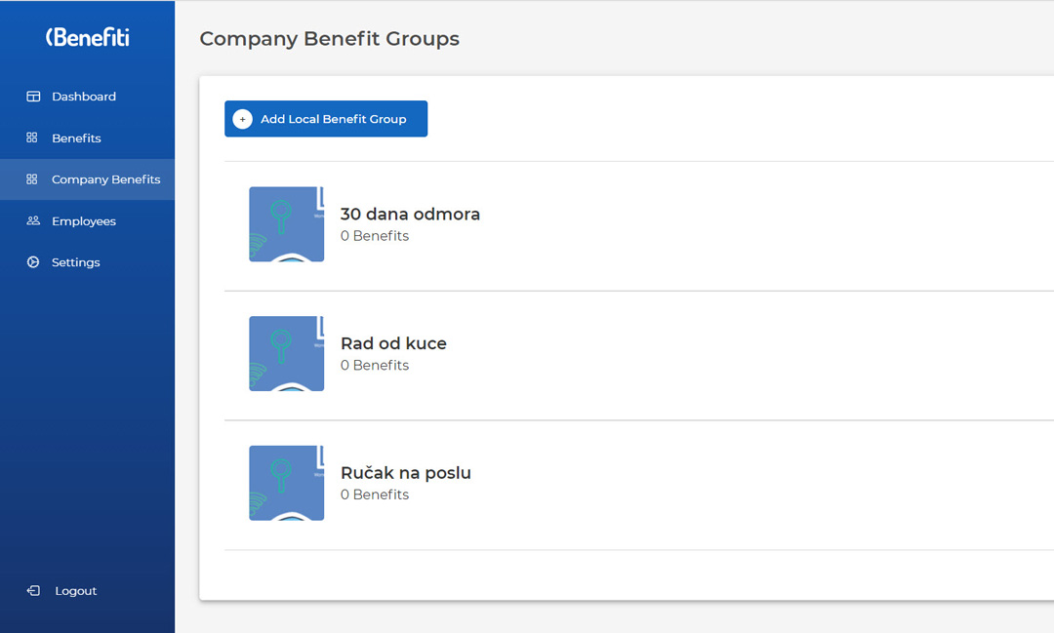Image resolution: width=1054 pixels, height=633 pixels.
Task: Select the Company Benefits menu item
Action: (105, 179)
